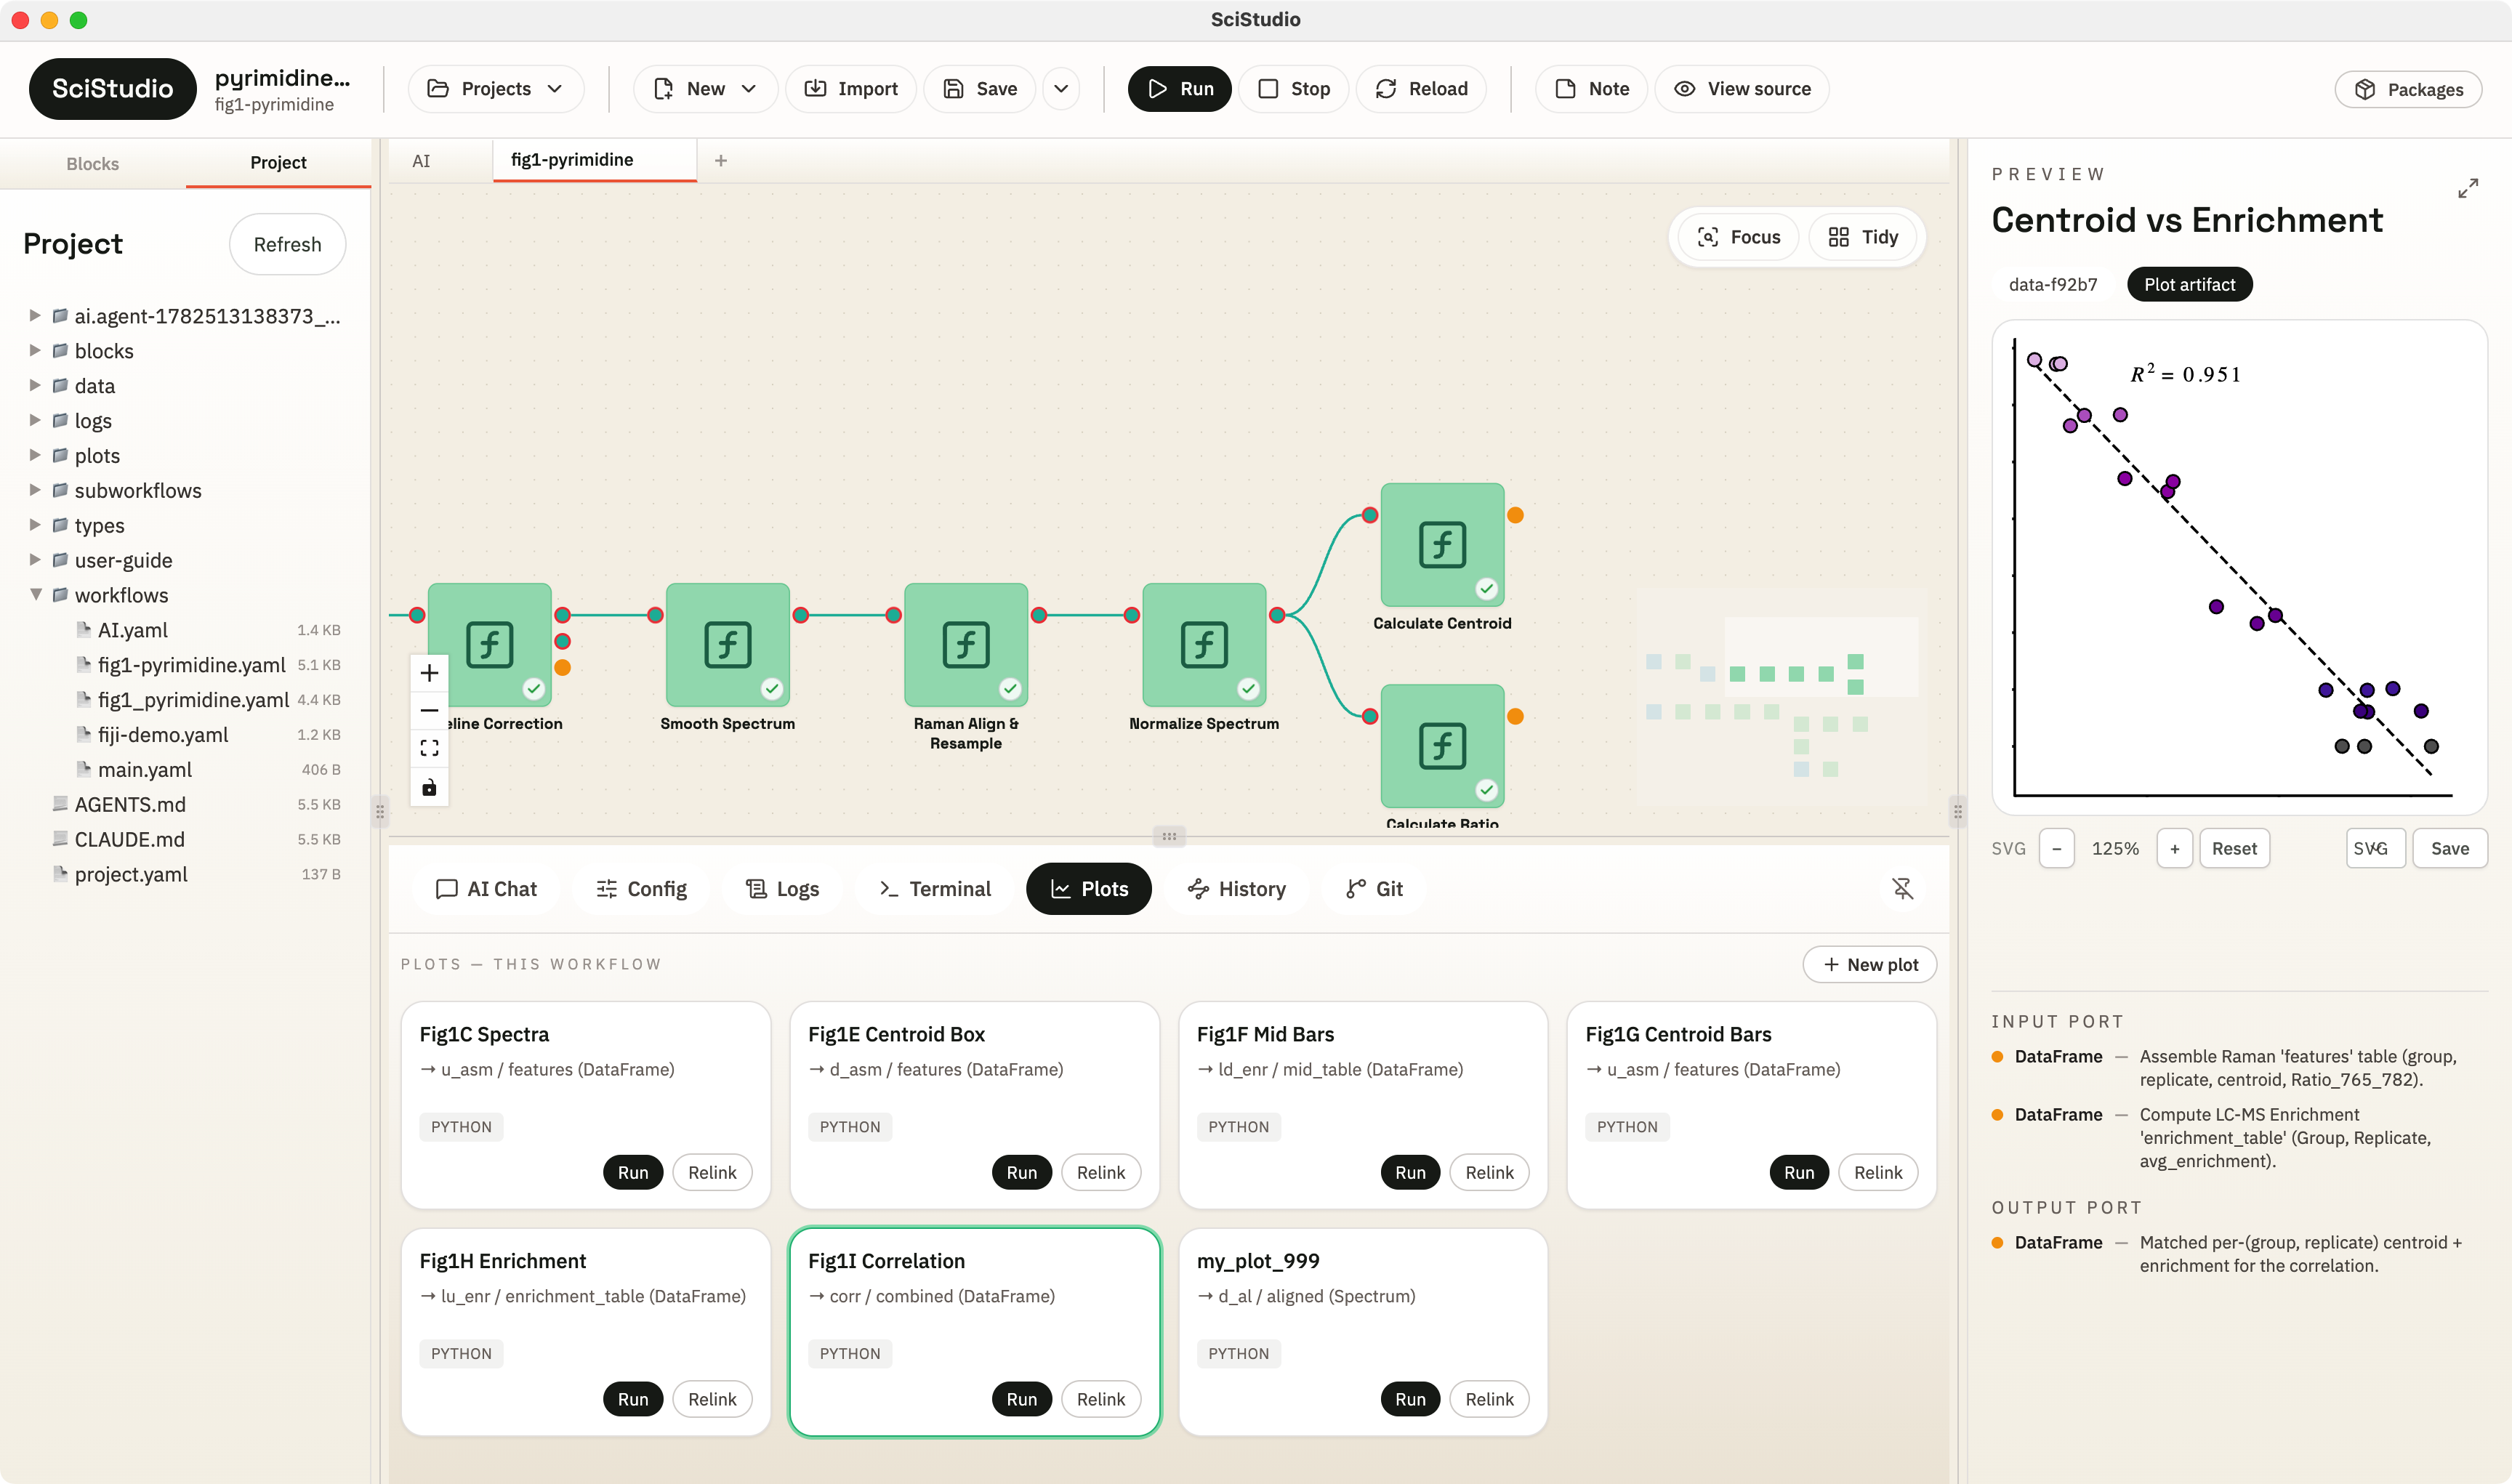Zoom in on canvas with plus icon
Image resolution: width=2512 pixels, height=1484 pixels.
[429, 673]
